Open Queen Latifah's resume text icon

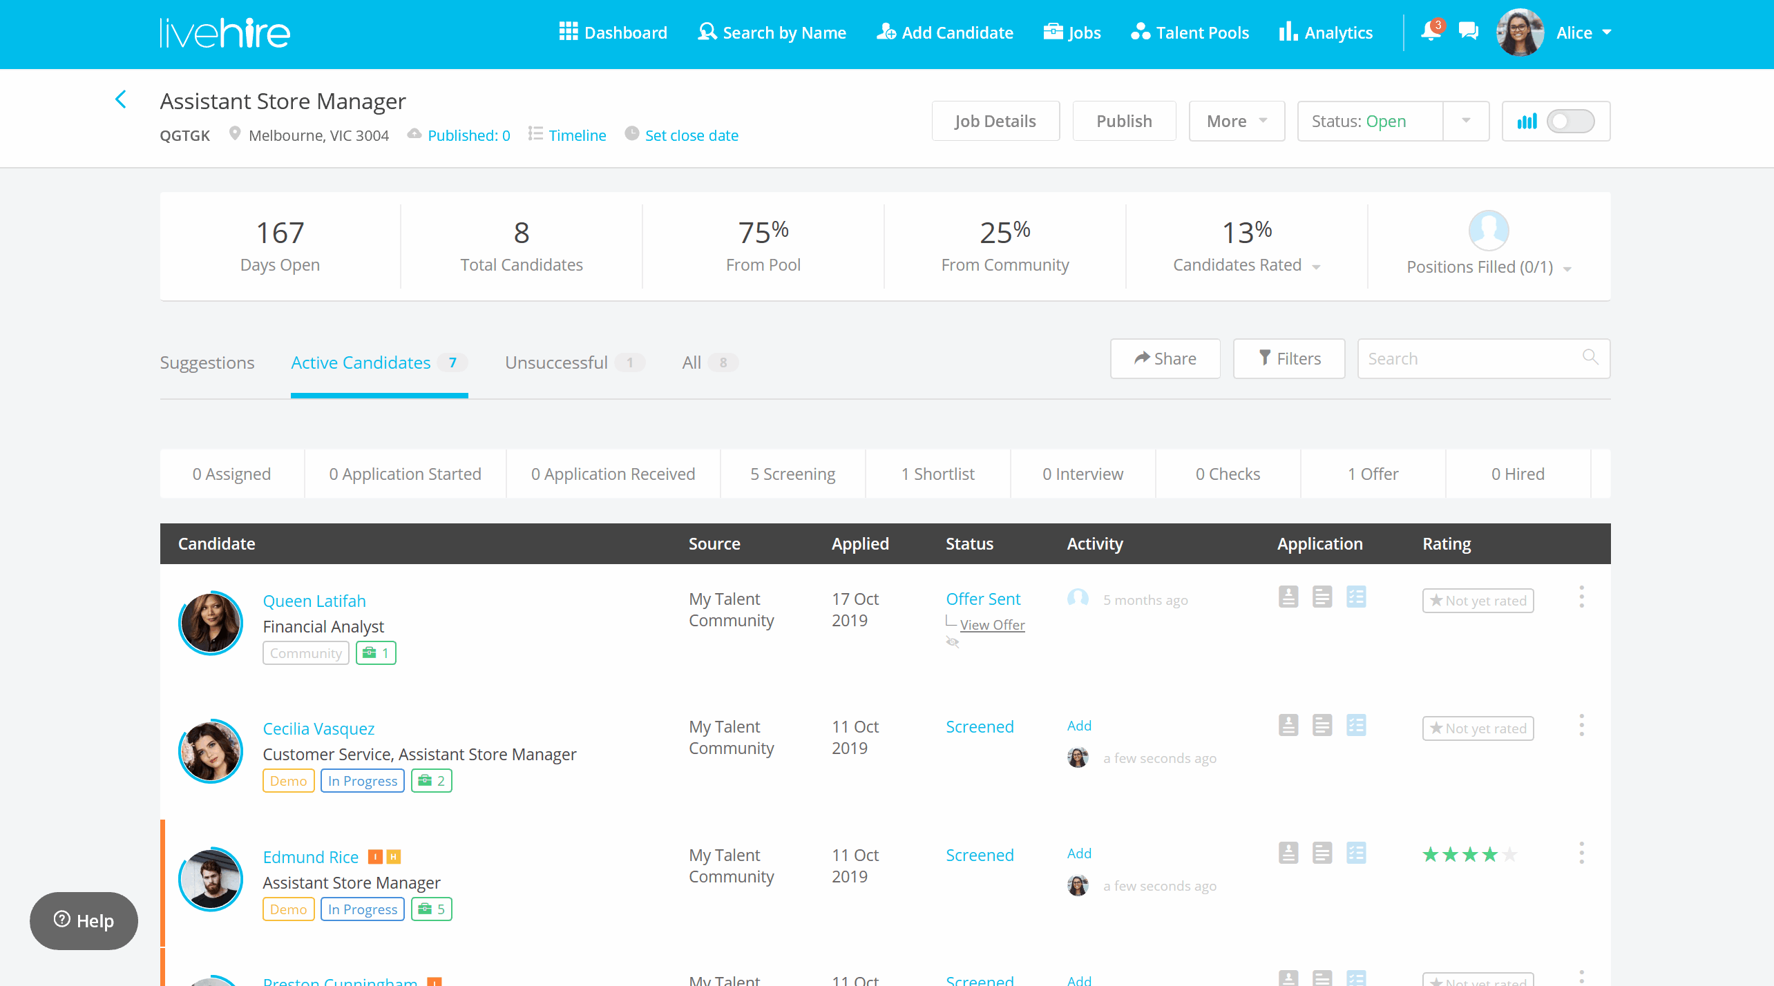tap(1322, 597)
